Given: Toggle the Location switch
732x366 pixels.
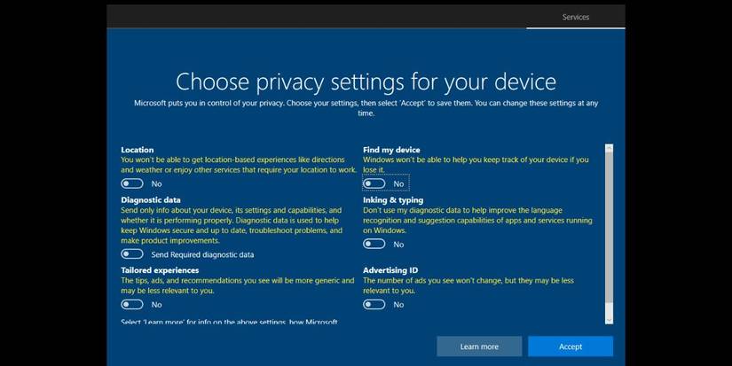Looking at the screenshot, I should pyautogui.click(x=132, y=183).
